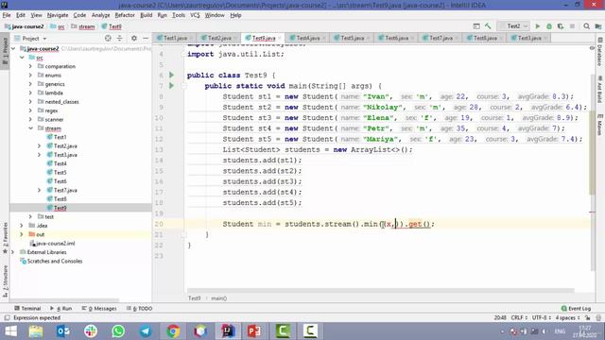Change 4 spaces indent setting
The width and height of the screenshot is (605, 340).
pyautogui.click(x=567, y=317)
